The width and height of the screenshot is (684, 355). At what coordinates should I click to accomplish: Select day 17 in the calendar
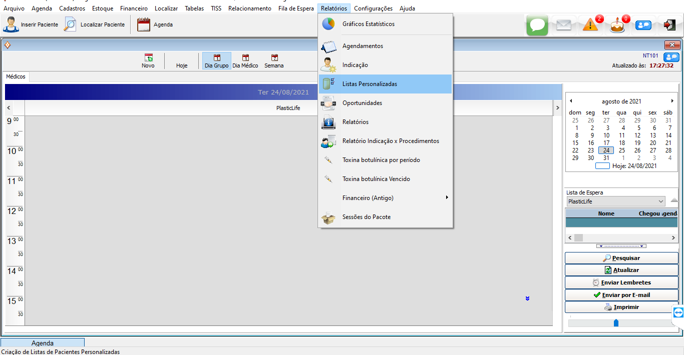[x=606, y=142]
